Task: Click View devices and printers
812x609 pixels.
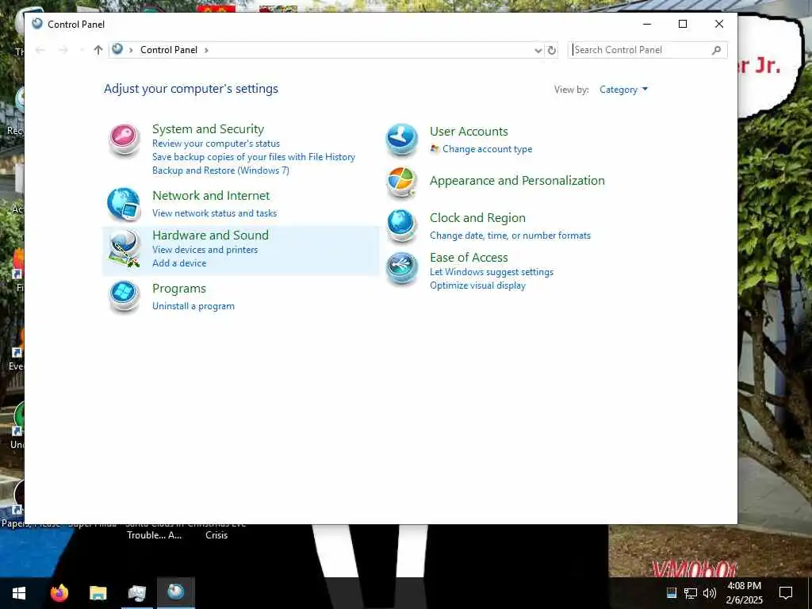Action: (x=205, y=250)
